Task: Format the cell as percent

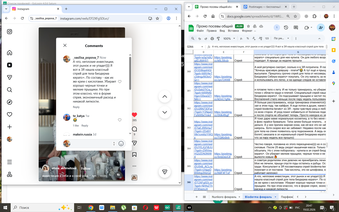Action: [x=248, y=38]
